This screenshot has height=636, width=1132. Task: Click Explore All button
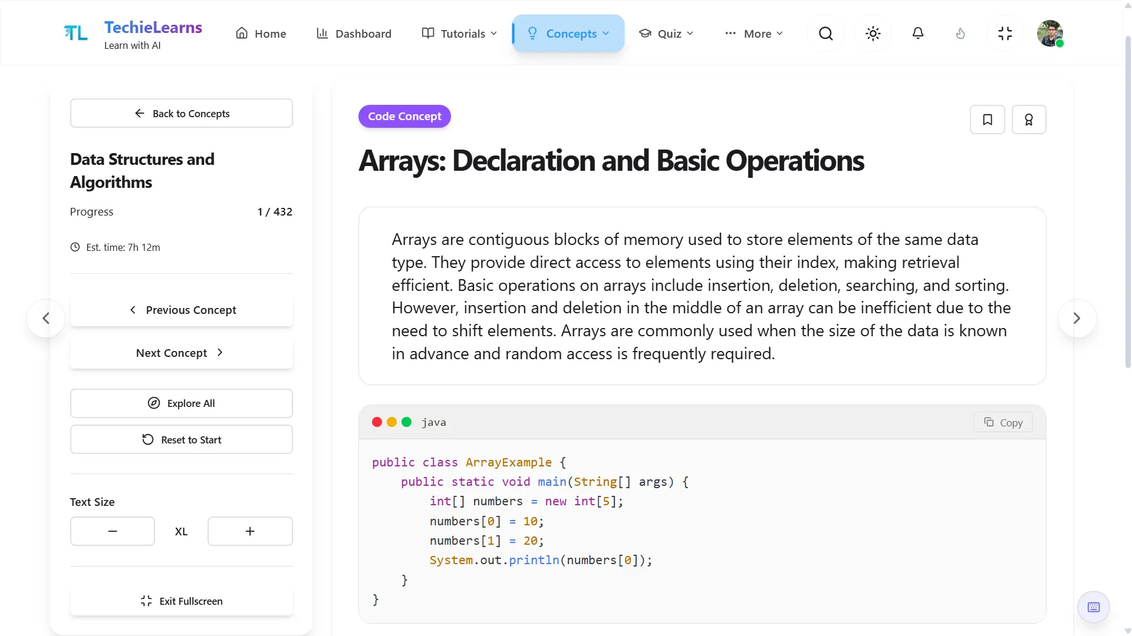click(182, 403)
